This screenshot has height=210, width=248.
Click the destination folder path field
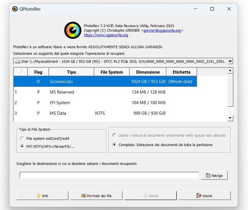[x=109, y=175]
